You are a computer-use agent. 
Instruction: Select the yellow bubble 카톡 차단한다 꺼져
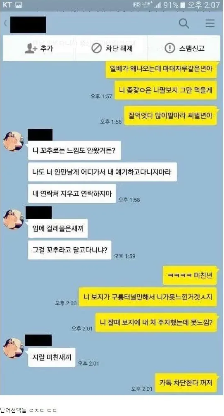[186, 383]
